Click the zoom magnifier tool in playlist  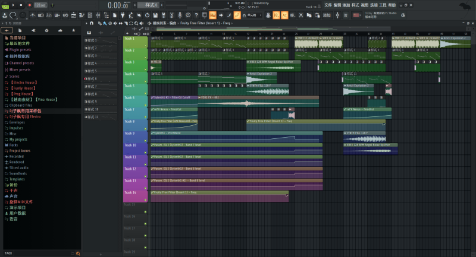(137, 23)
